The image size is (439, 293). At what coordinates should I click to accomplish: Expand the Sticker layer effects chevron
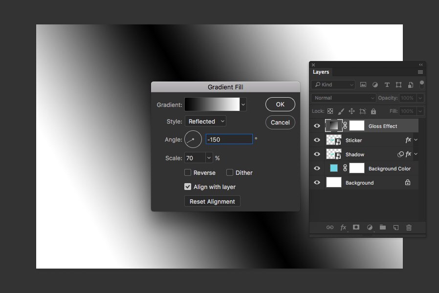click(x=416, y=140)
